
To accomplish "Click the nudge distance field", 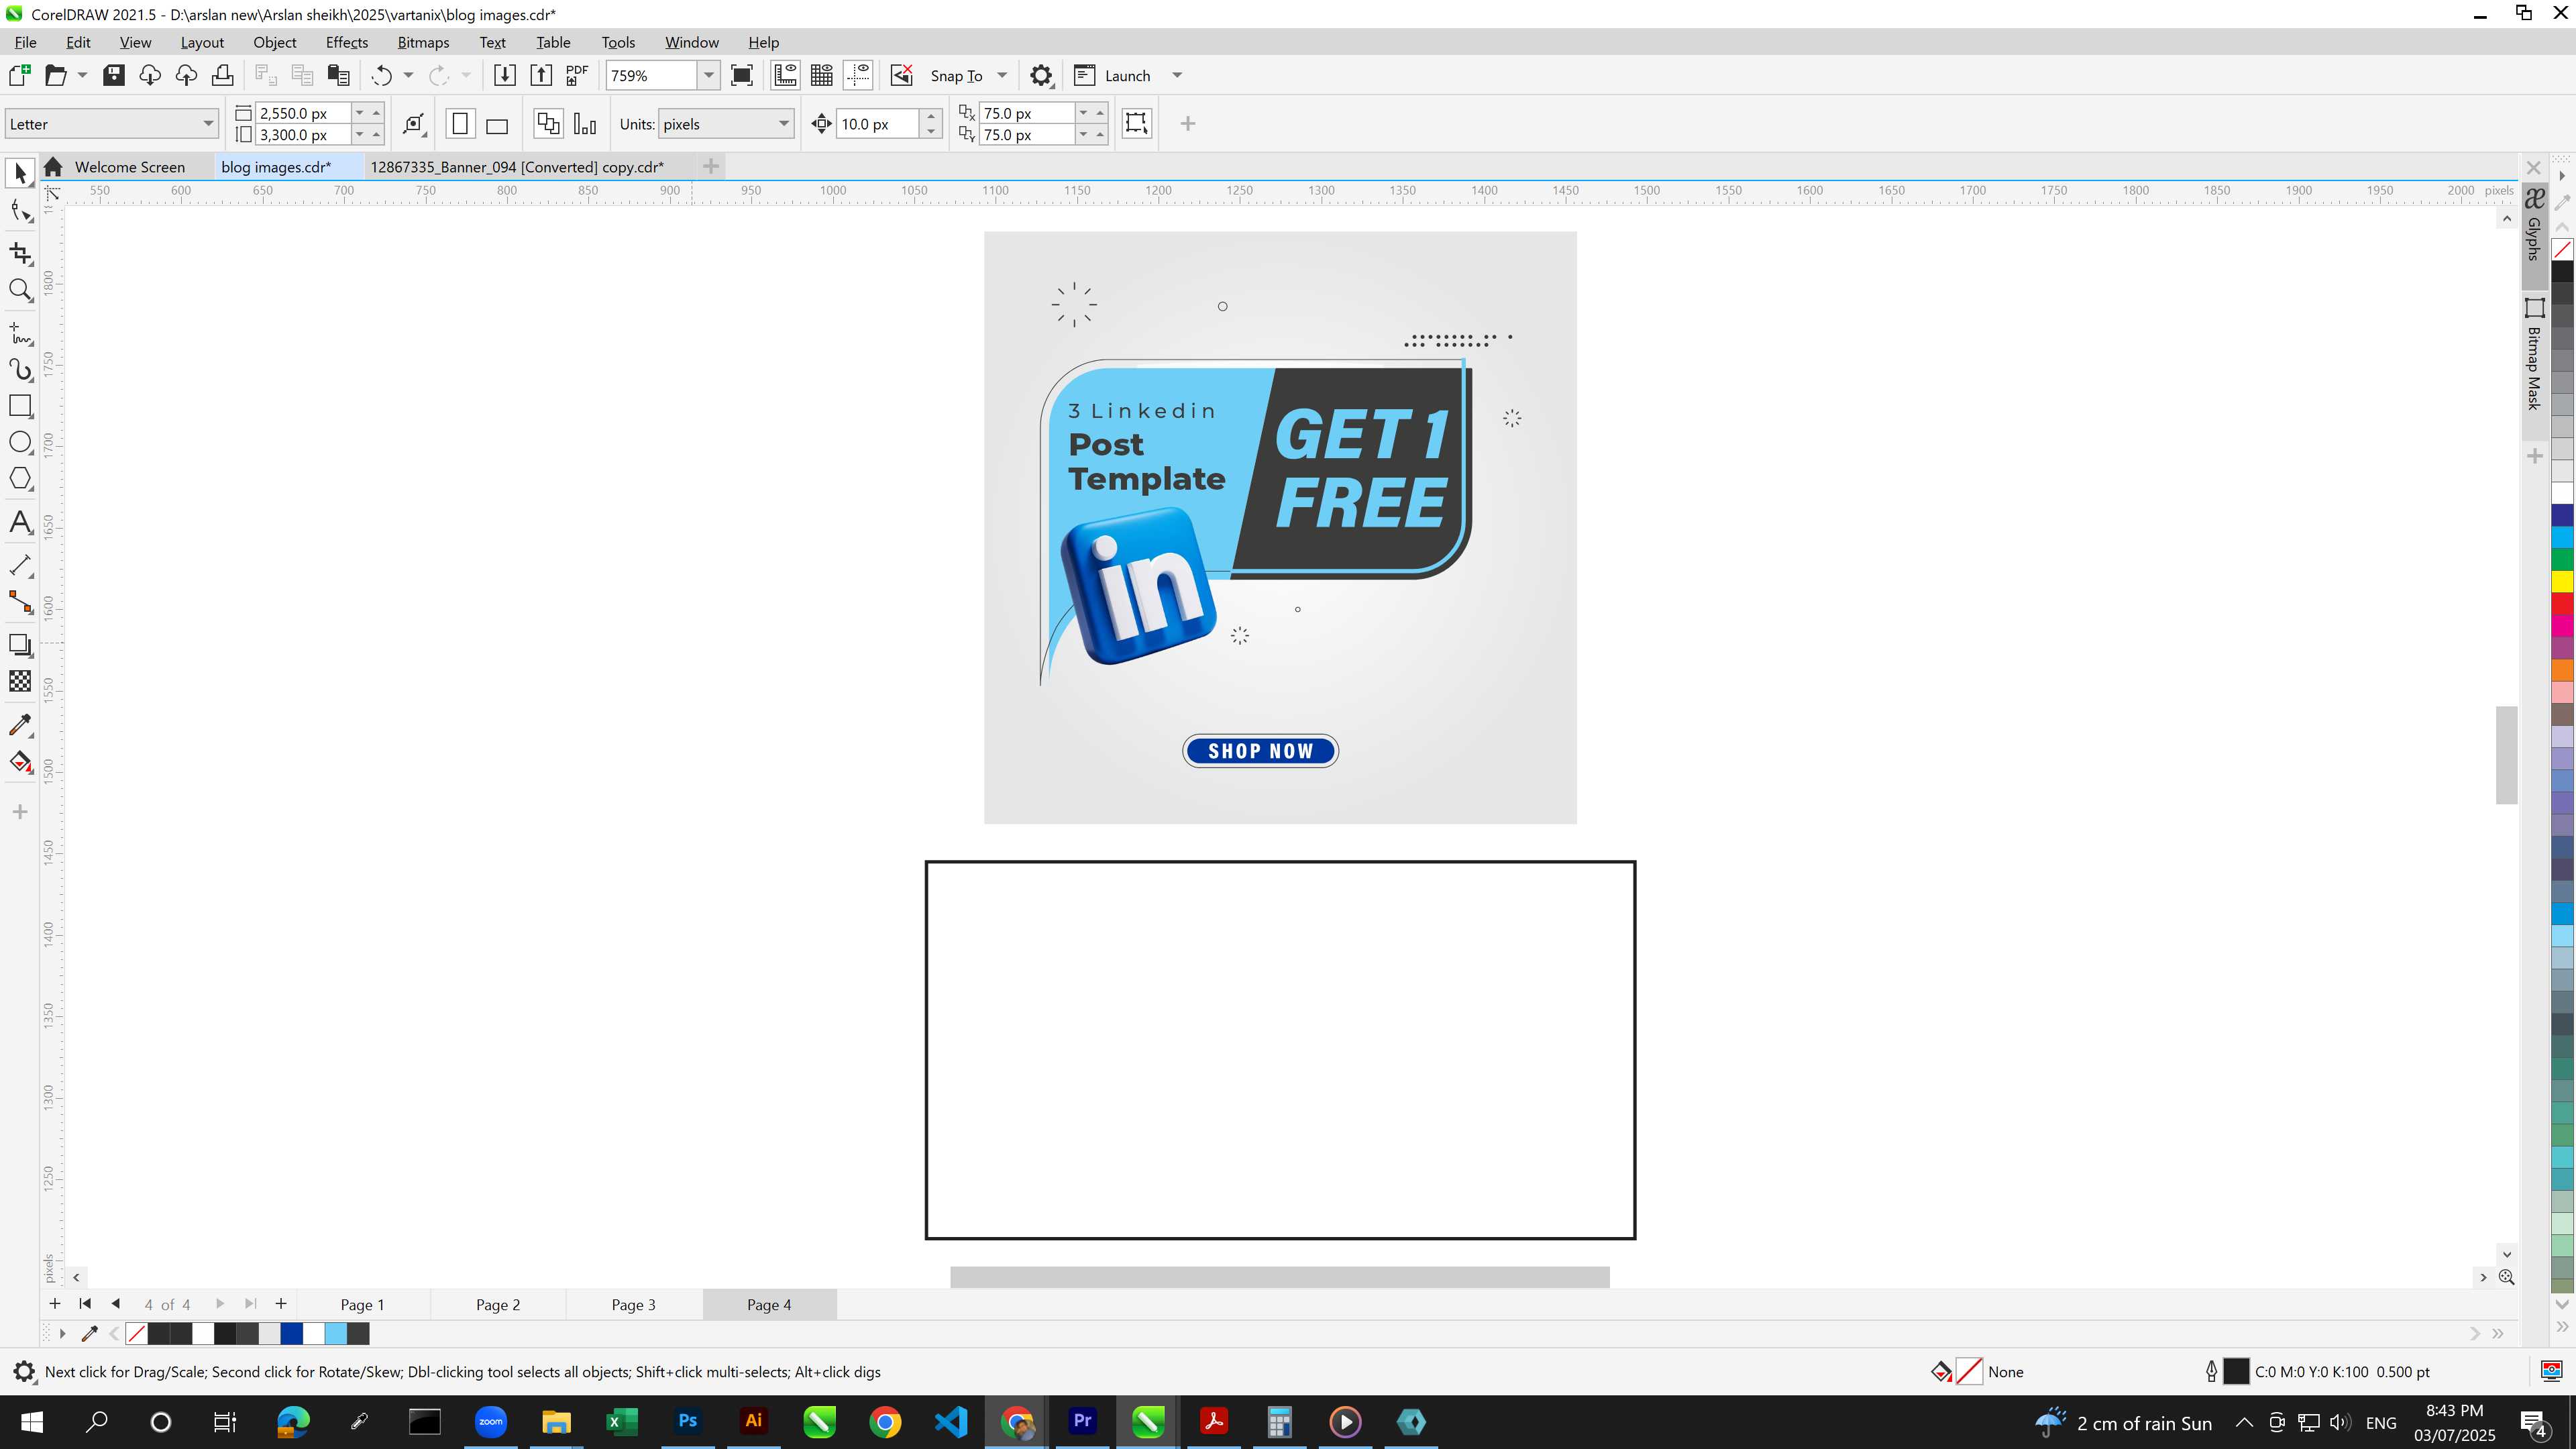I will coord(876,124).
